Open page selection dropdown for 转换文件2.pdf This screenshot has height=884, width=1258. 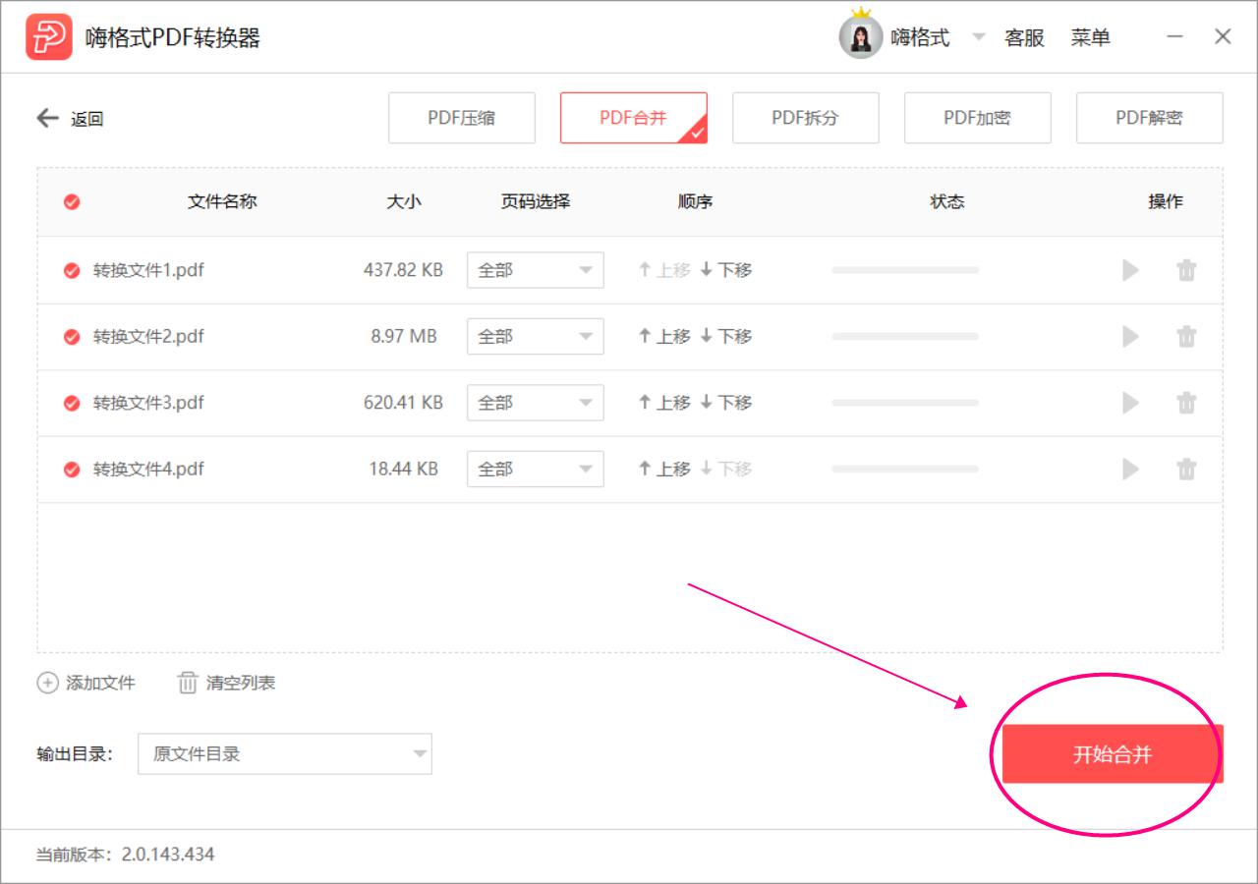[x=536, y=336]
